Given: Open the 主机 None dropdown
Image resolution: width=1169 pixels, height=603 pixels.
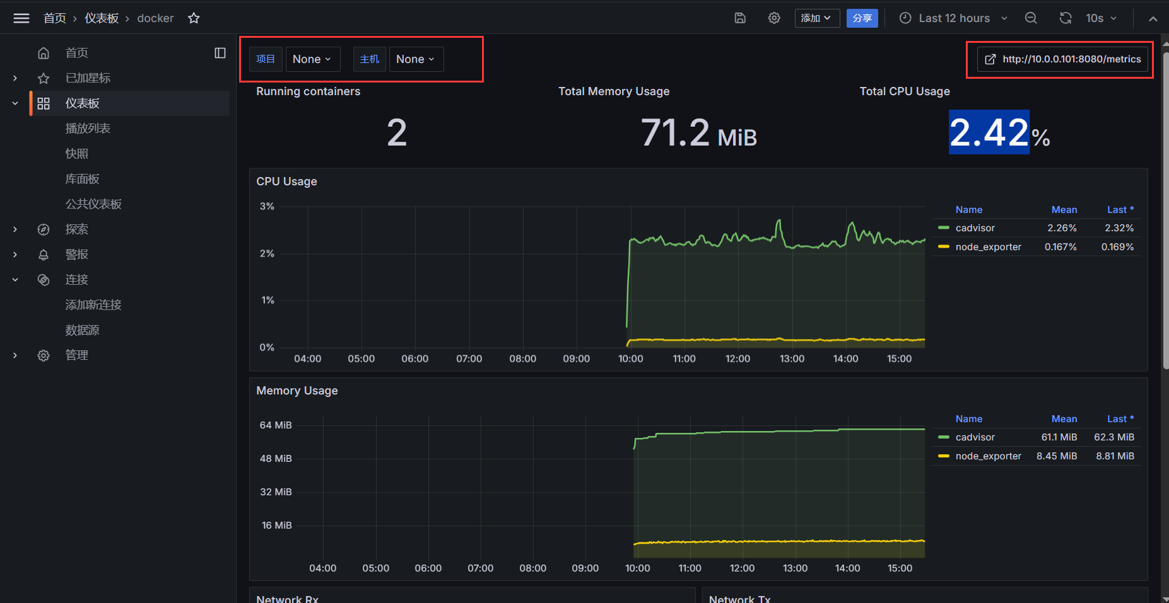Looking at the screenshot, I should tap(416, 59).
